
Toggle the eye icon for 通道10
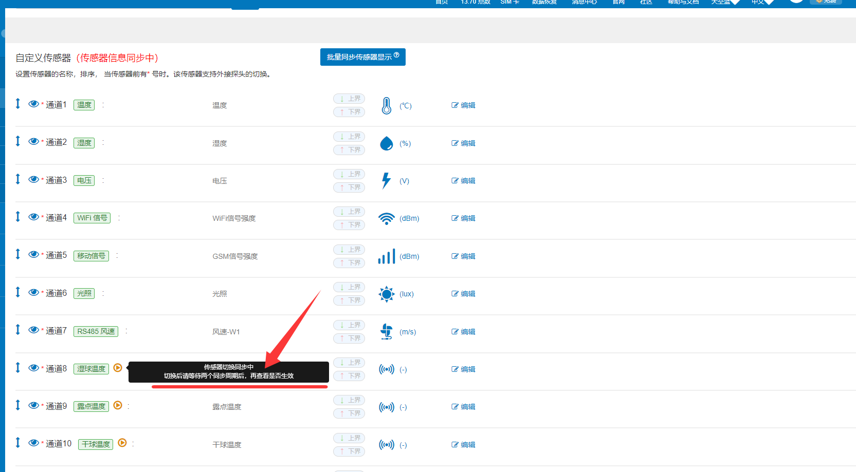(33, 443)
